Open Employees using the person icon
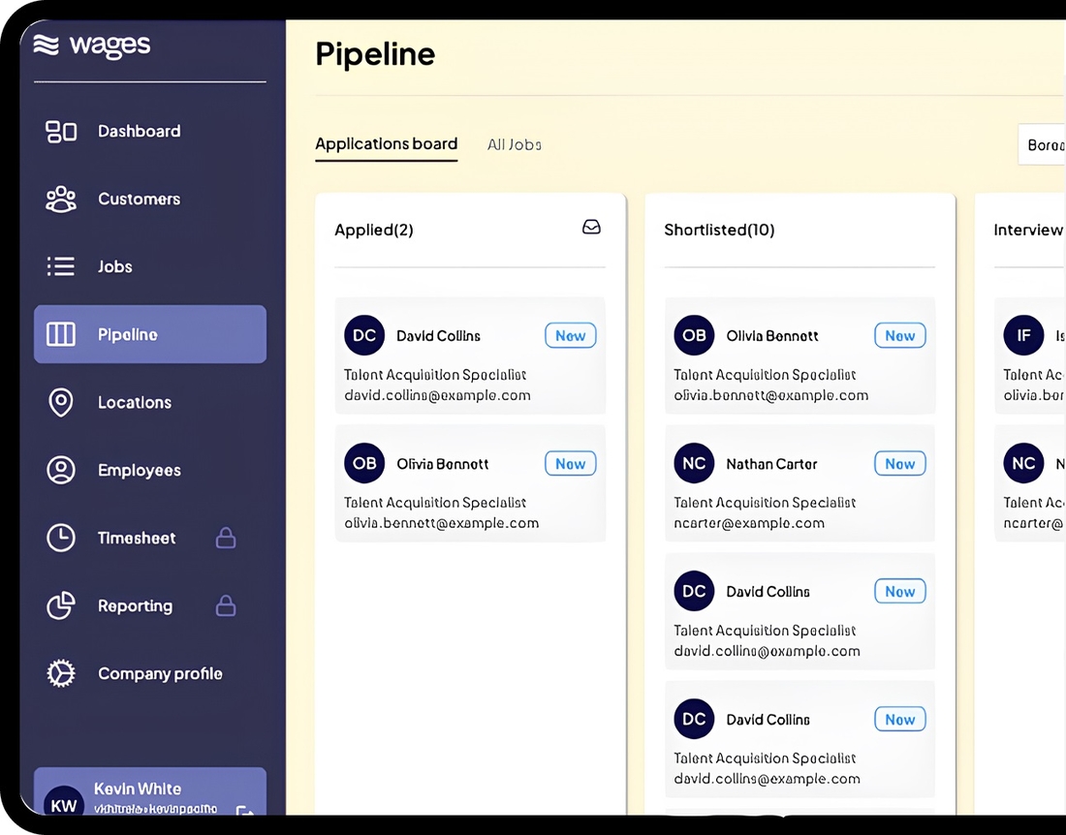 pos(61,470)
